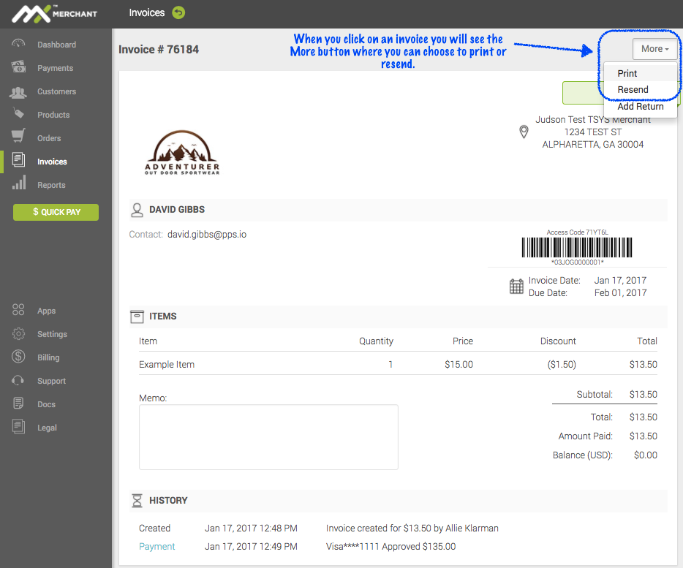Click the Settings gear icon in sidebar

click(x=19, y=334)
